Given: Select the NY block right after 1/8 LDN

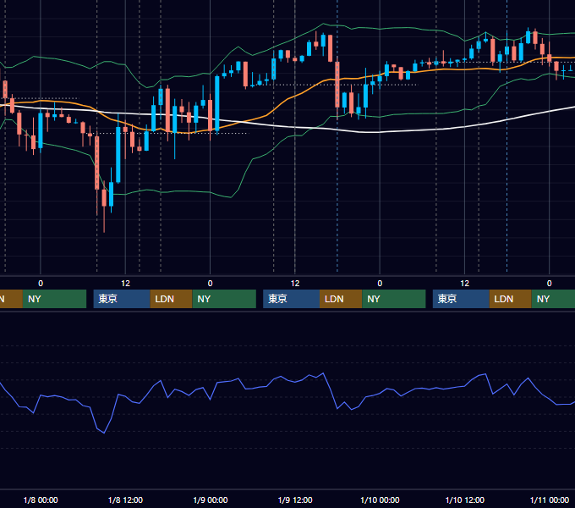Looking at the screenshot, I should 224,299.
